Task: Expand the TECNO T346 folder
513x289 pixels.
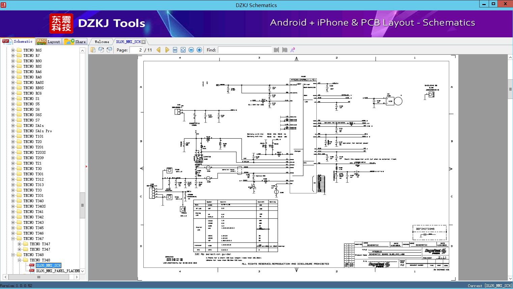Action: (13, 233)
